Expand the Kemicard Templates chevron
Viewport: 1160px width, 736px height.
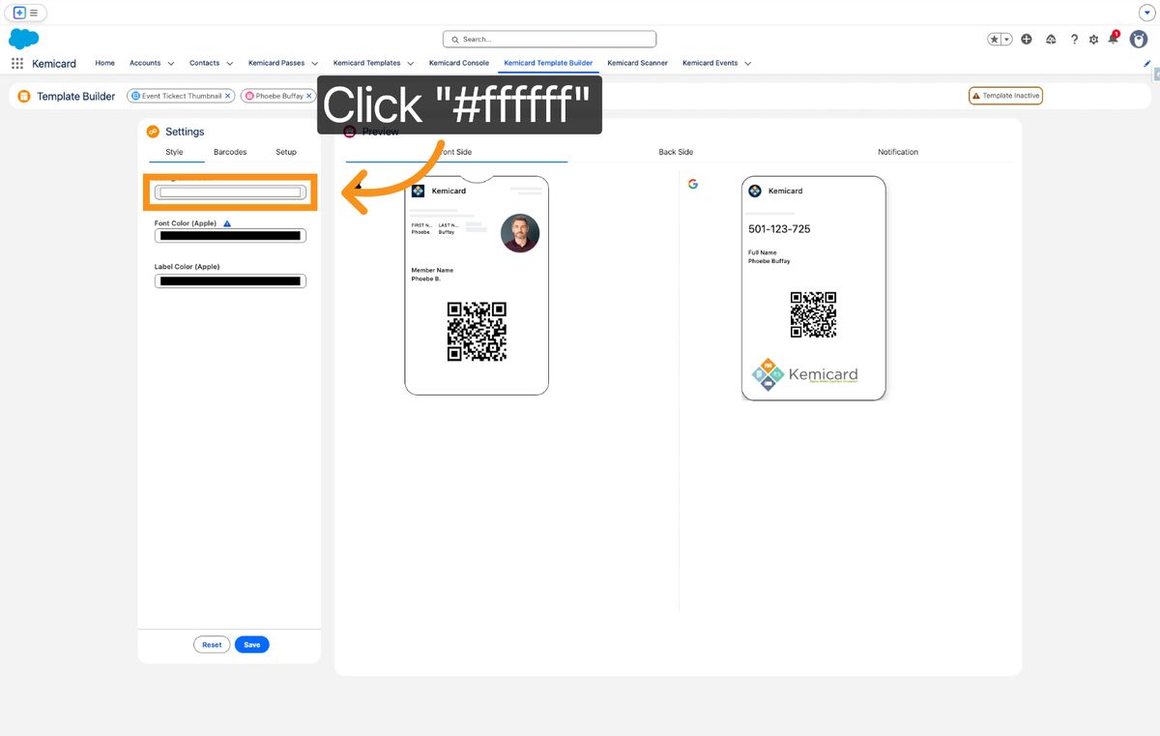coord(411,63)
